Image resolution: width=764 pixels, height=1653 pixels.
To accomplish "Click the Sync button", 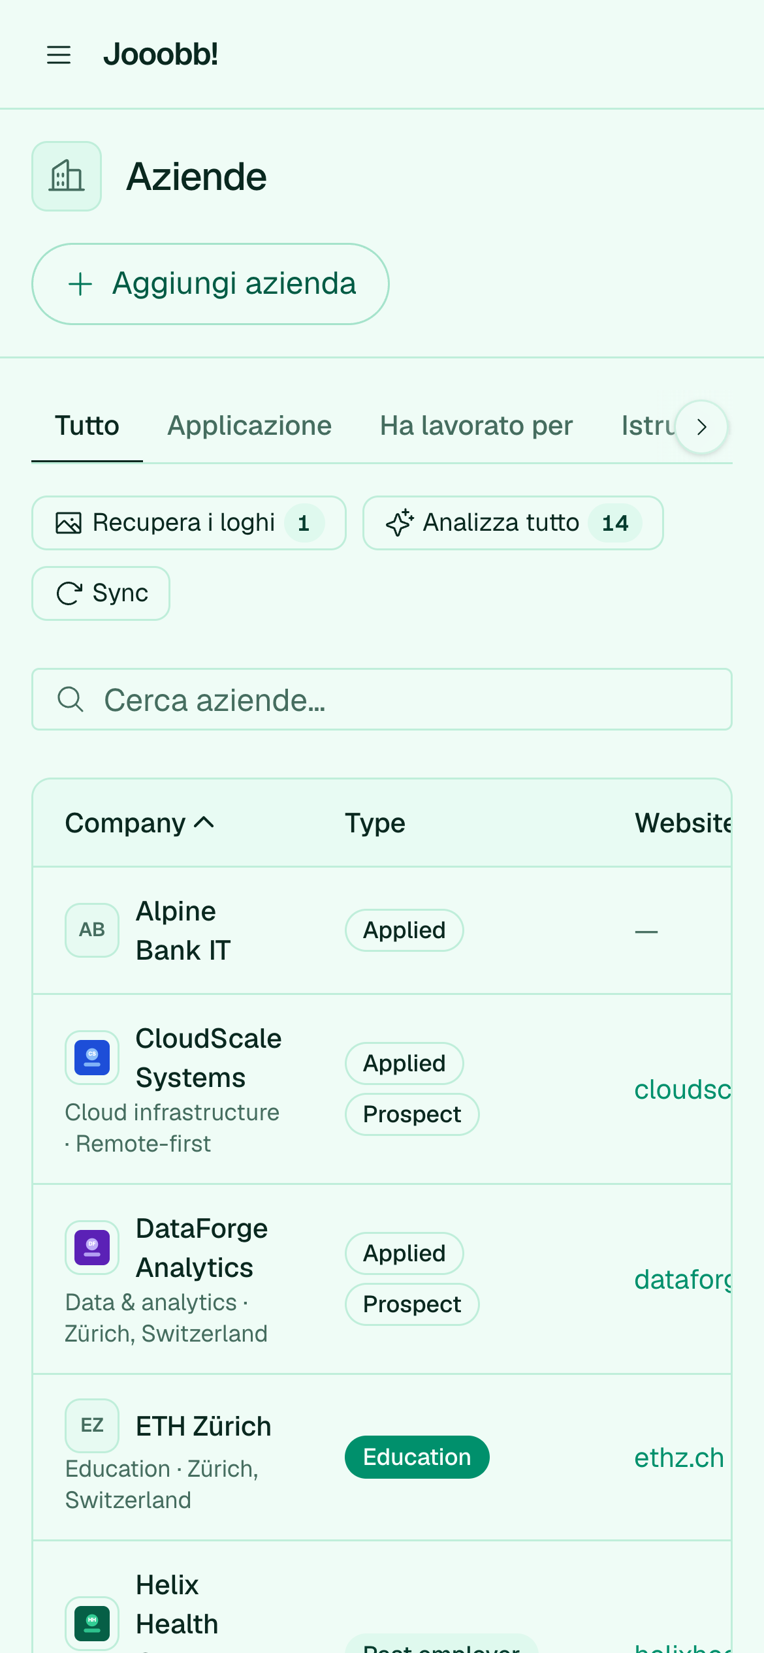I will (x=101, y=593).
